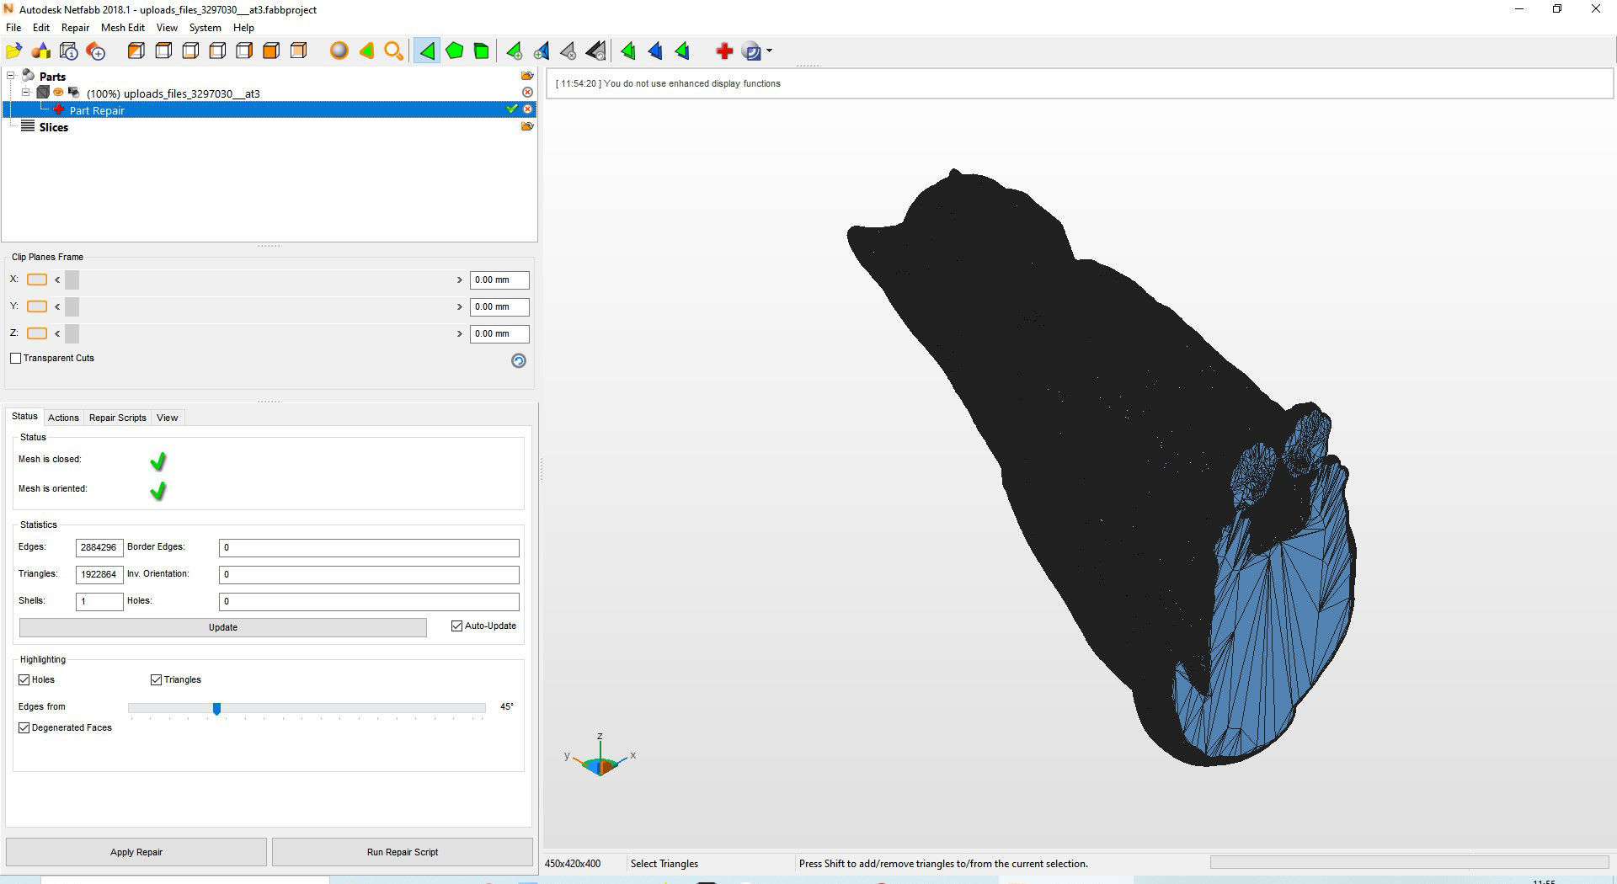Switch to the Repair Scripts tab
The image size is (1617, 884).
point(118,418)
